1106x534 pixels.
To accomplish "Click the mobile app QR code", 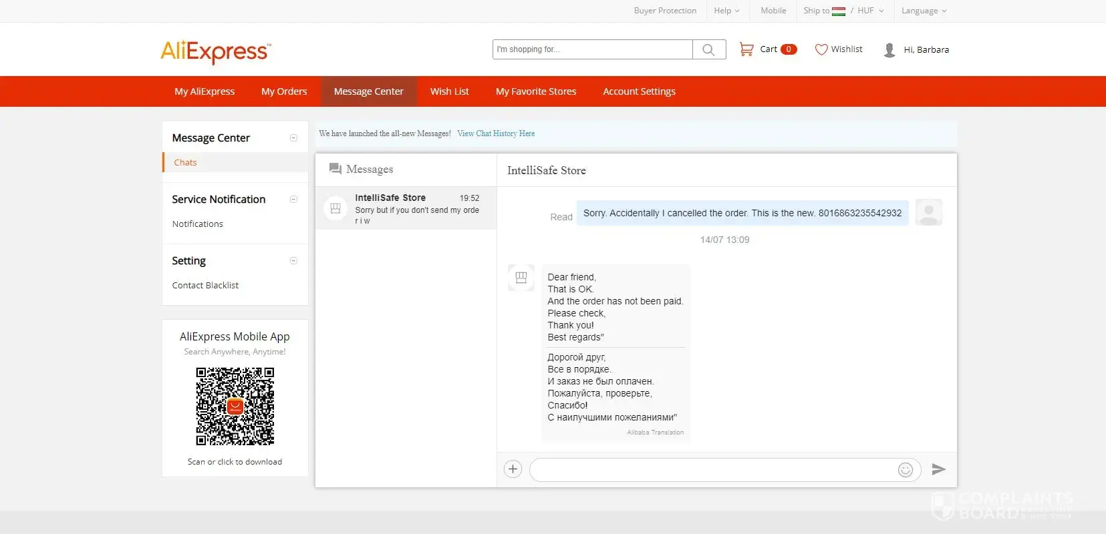I will [x=235, y=406].
